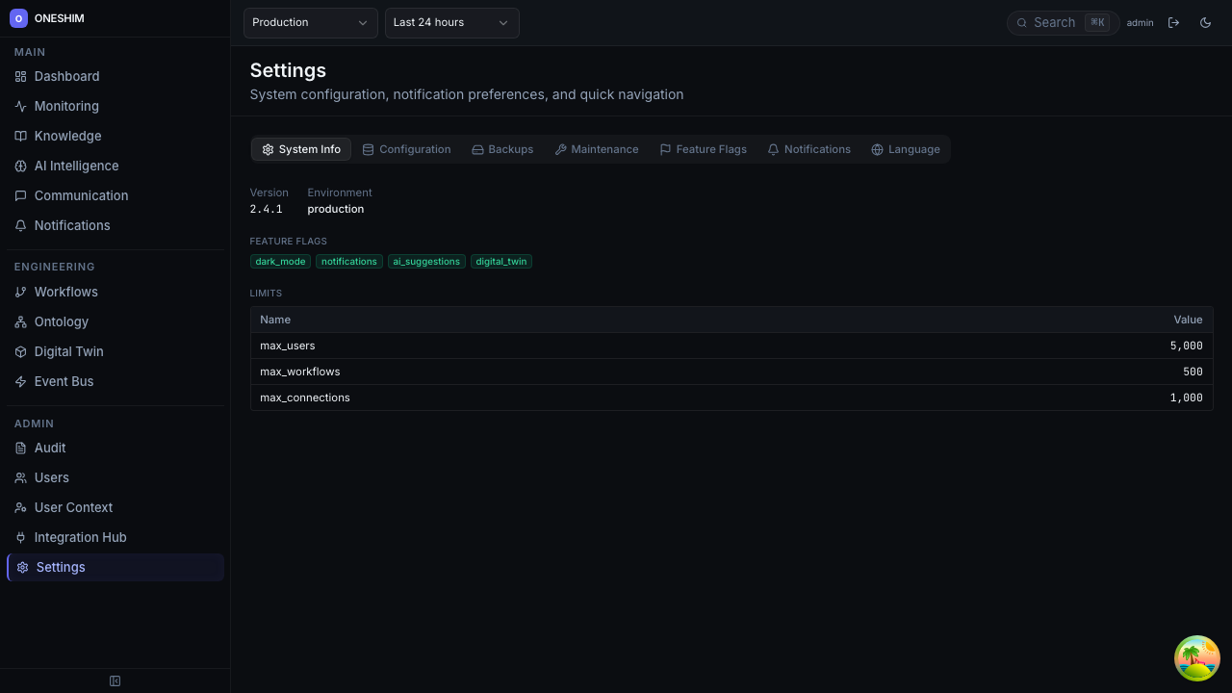Collapse the sidebar using the bottom toggle
This screenshot has width=1232, height=693.
[115, 680]
